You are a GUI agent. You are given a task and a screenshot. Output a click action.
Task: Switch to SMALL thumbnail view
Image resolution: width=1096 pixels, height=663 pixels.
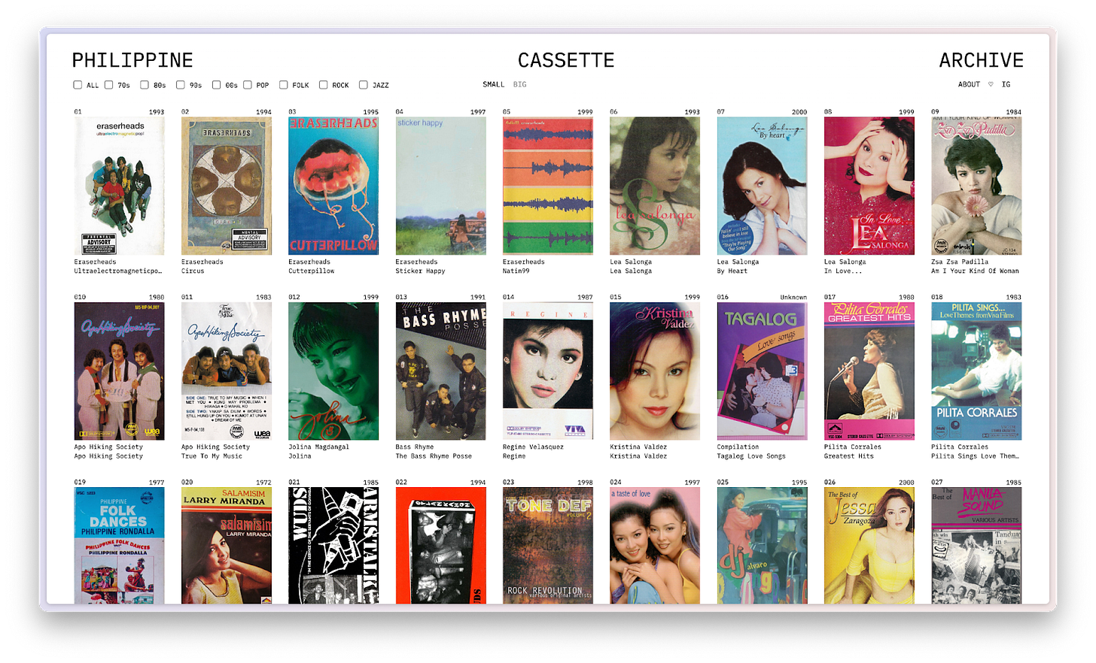tap(494, 84)
